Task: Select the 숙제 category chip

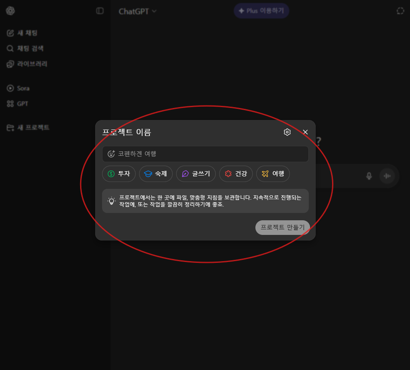Action: [x=155, y=174]
